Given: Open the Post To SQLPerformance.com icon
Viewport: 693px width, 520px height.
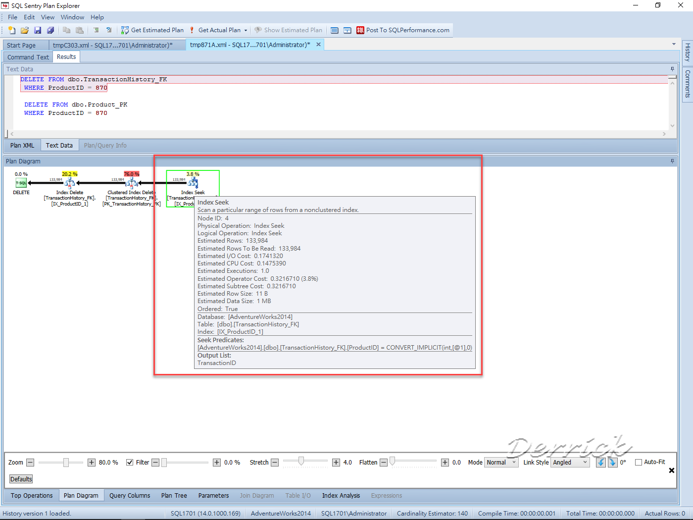Looking at the screenshot, I should point(360,30).
